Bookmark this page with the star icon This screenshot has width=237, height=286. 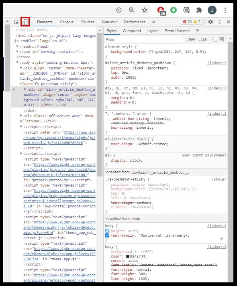pos(145,10)
